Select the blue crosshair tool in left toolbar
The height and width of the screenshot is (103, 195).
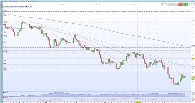point(1,29)
